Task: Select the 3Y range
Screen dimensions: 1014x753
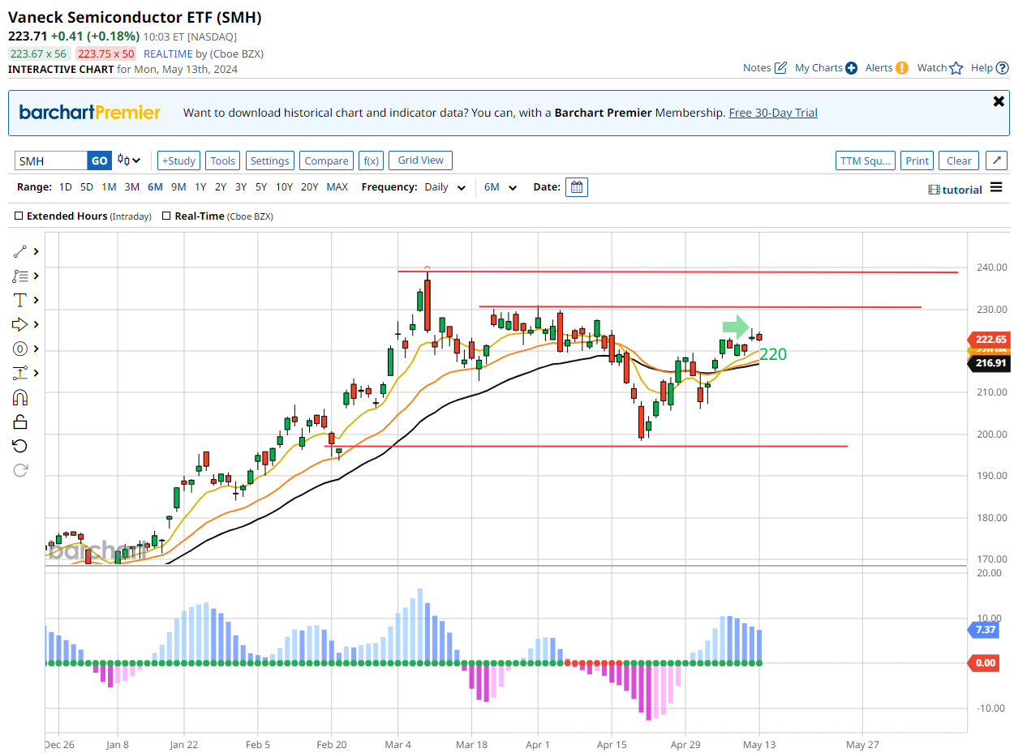Action: tap(241, 187)
